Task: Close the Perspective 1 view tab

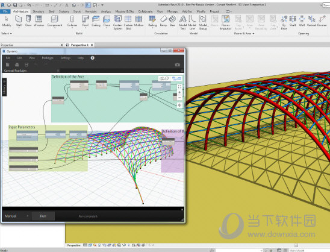Action: point(92,45)
